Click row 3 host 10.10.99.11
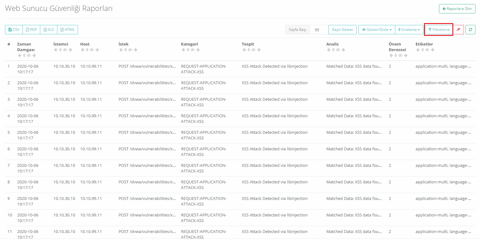Image resolution: width=482 pixels, height=242 pixels. coord(91,99)
